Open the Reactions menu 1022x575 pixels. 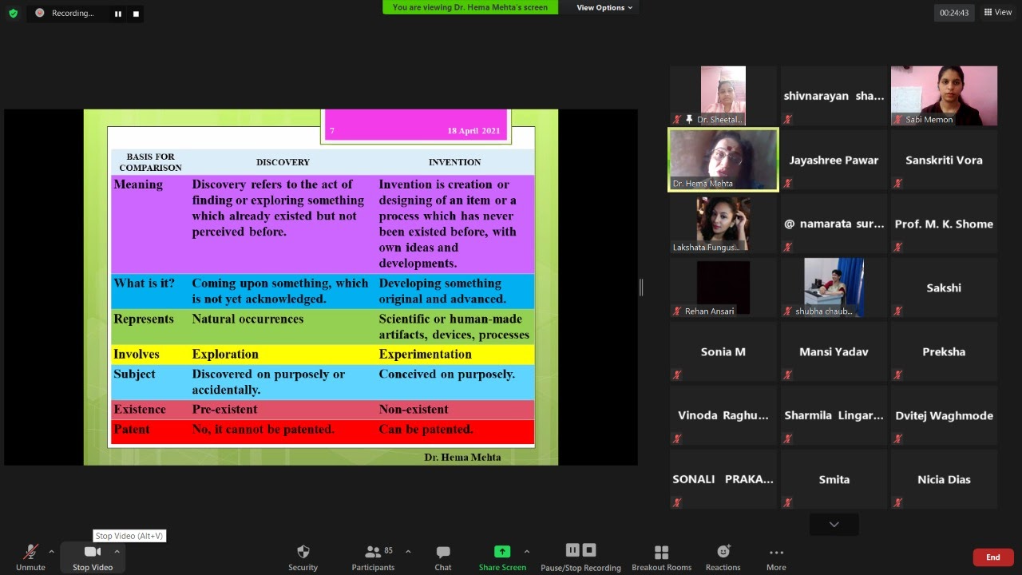coord(723,552)
